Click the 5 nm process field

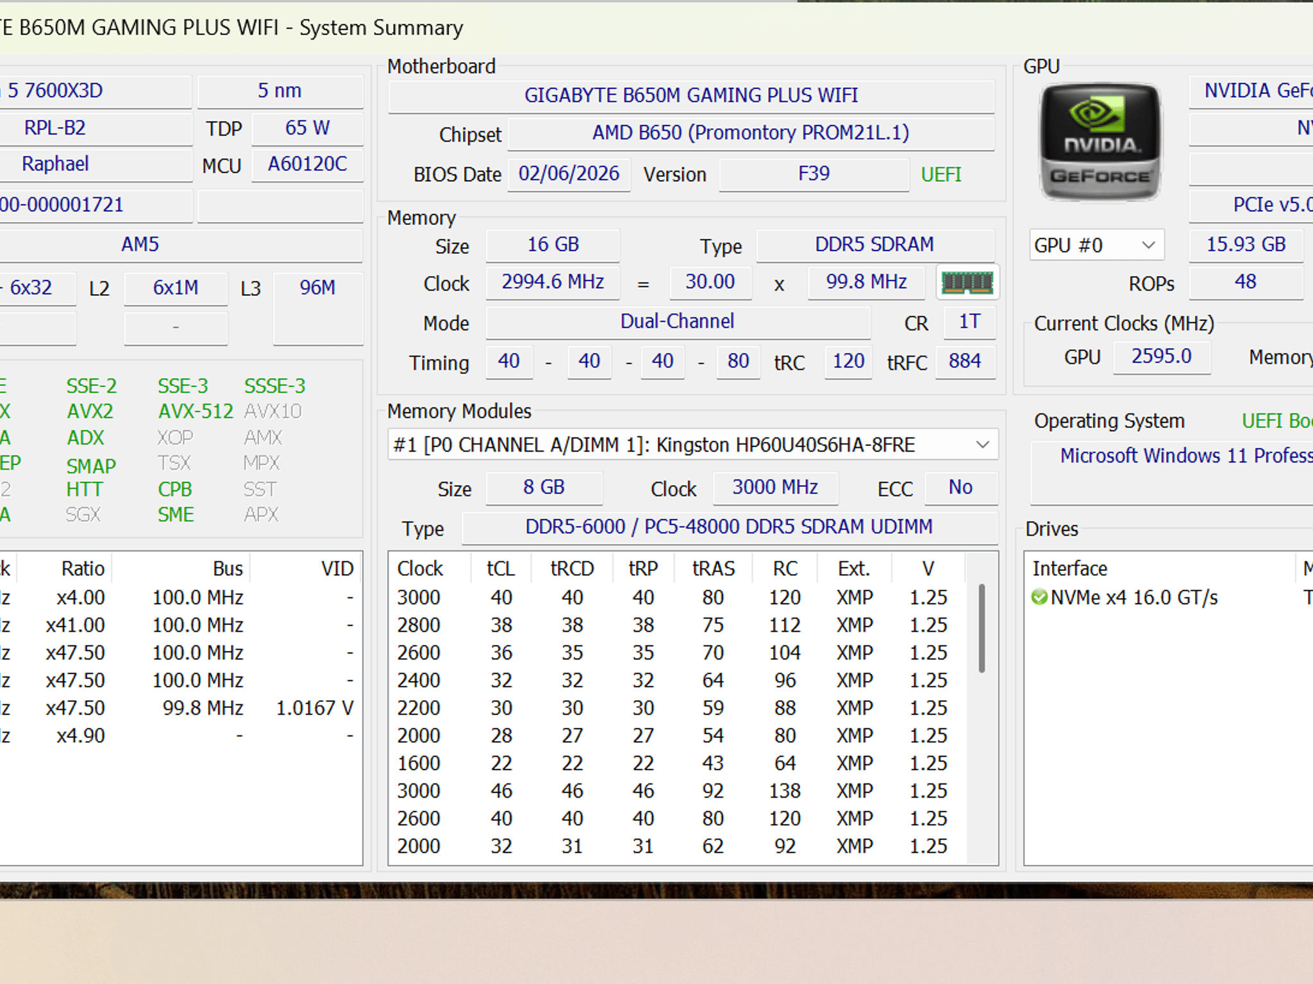(280, 91)
